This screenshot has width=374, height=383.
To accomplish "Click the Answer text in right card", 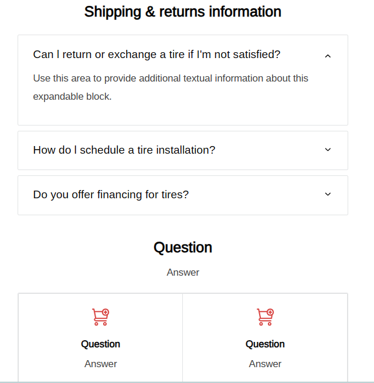I will 265,364.
